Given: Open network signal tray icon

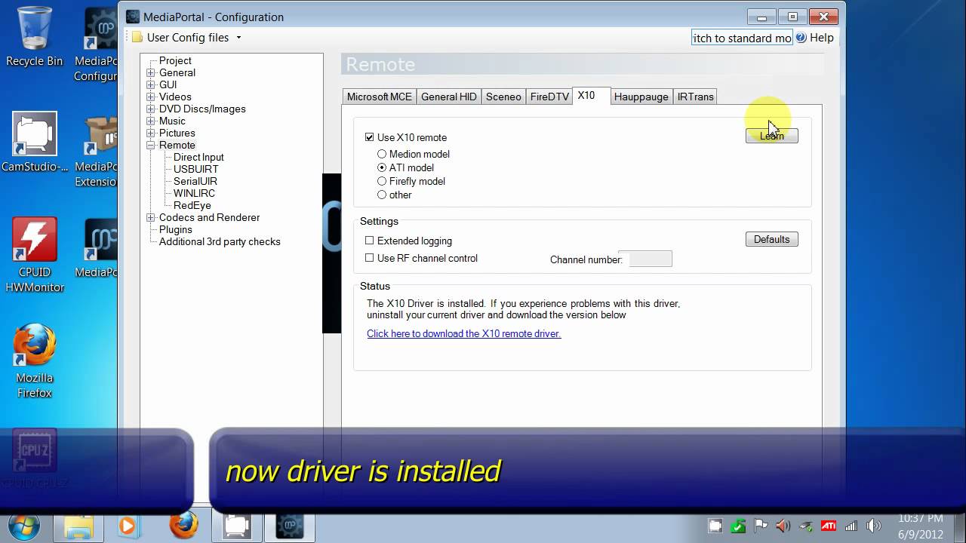Looking at the screenshot, I should tap(851, 526).
